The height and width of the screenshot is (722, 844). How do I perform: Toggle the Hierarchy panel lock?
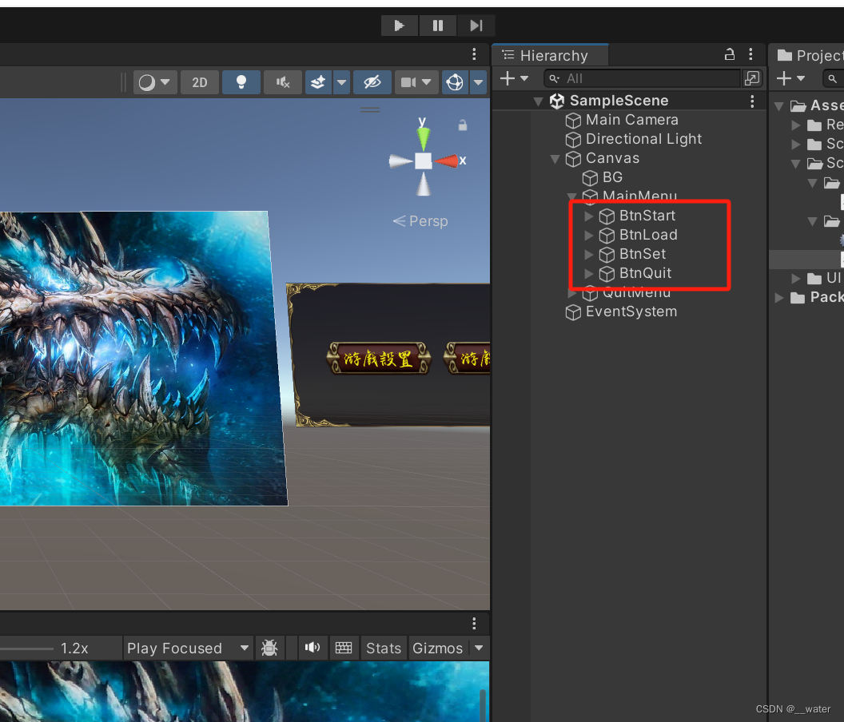pos(730,54)
